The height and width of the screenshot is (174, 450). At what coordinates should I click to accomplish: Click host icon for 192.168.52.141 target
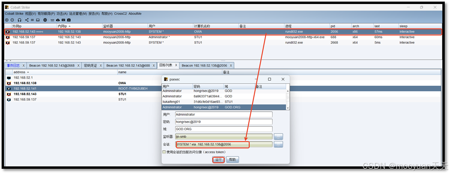[x=9, y=89]
